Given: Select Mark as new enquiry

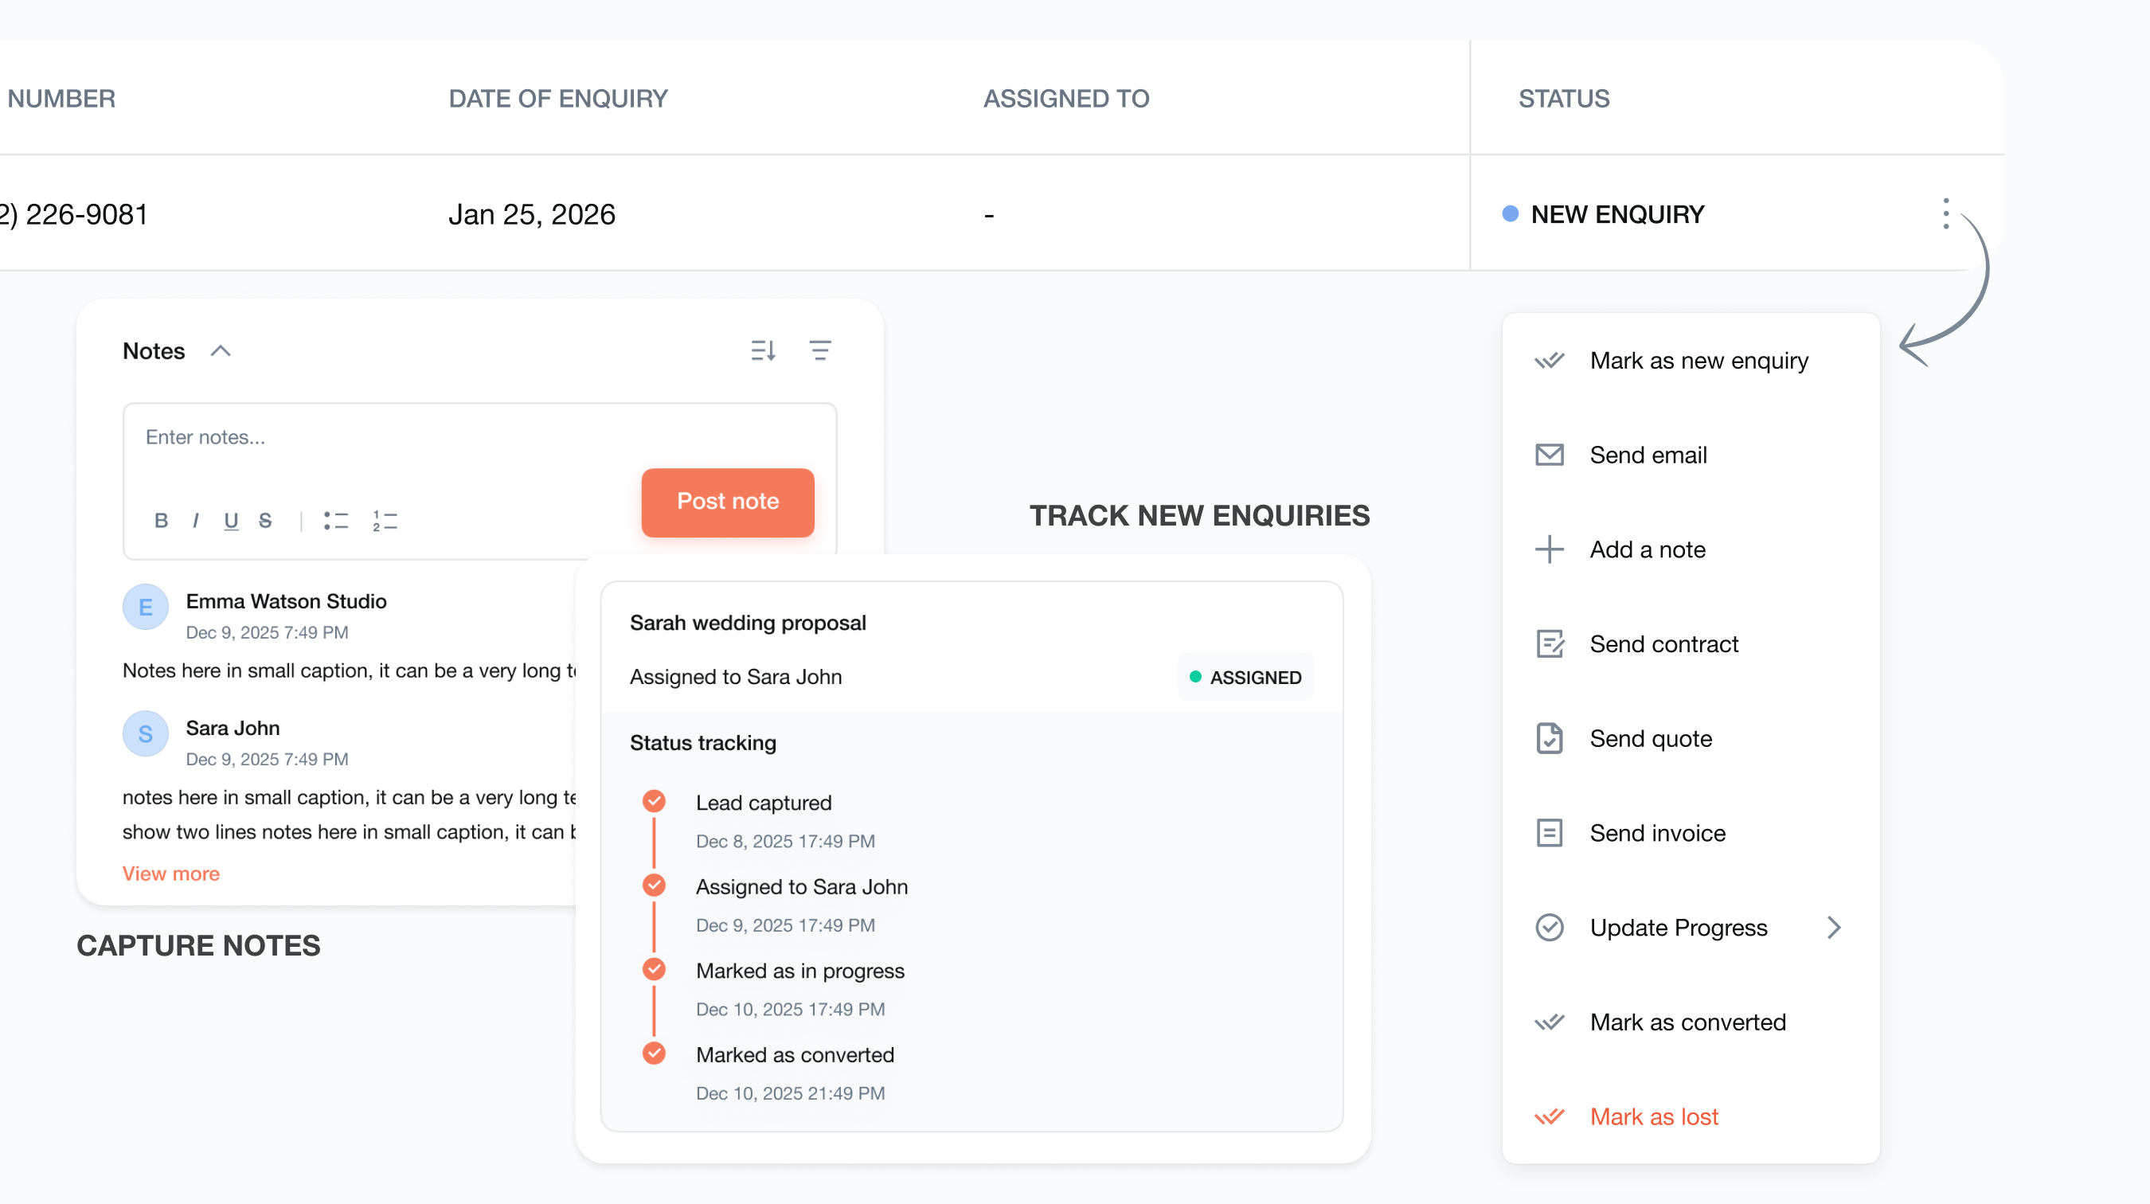Looking at the screenshot, I should (1698, 362).
